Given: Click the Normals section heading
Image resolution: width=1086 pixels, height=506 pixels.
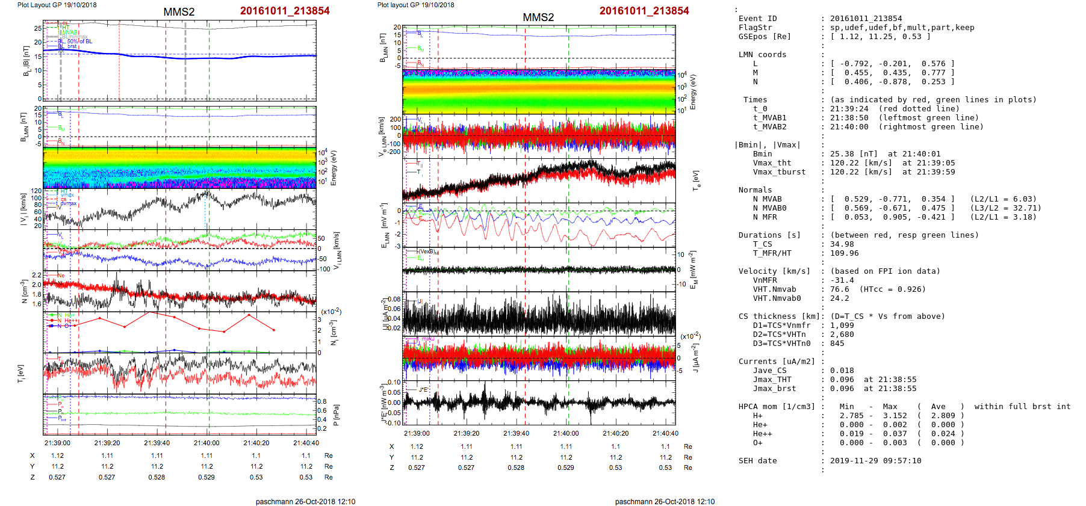Looking at the screenshot, I should (x=755, y=190).
